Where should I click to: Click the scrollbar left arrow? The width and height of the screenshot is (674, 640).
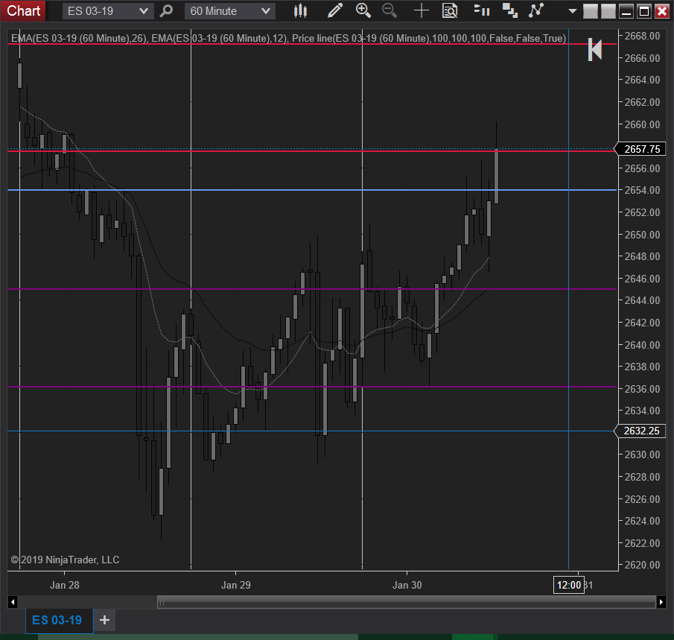[x=13, y=602]
